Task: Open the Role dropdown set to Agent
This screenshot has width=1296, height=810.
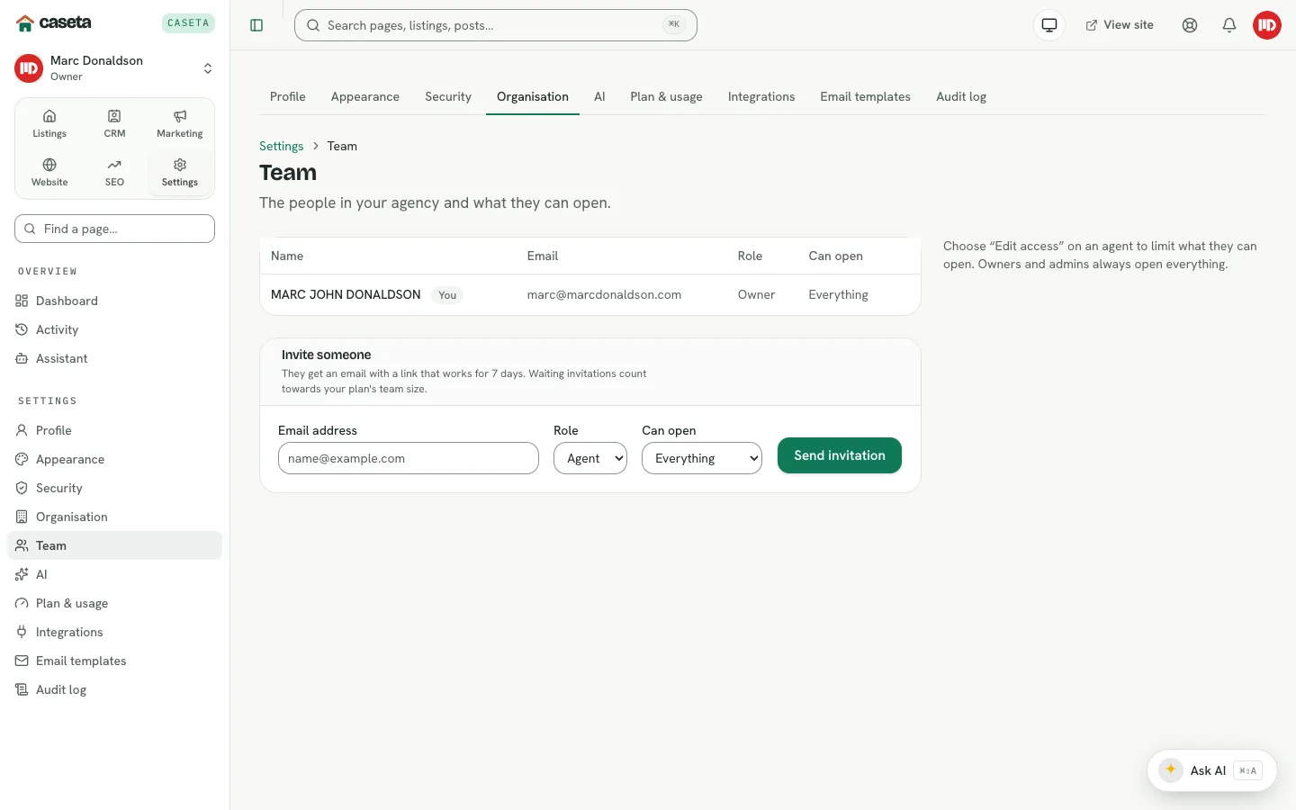Action: 590,458
